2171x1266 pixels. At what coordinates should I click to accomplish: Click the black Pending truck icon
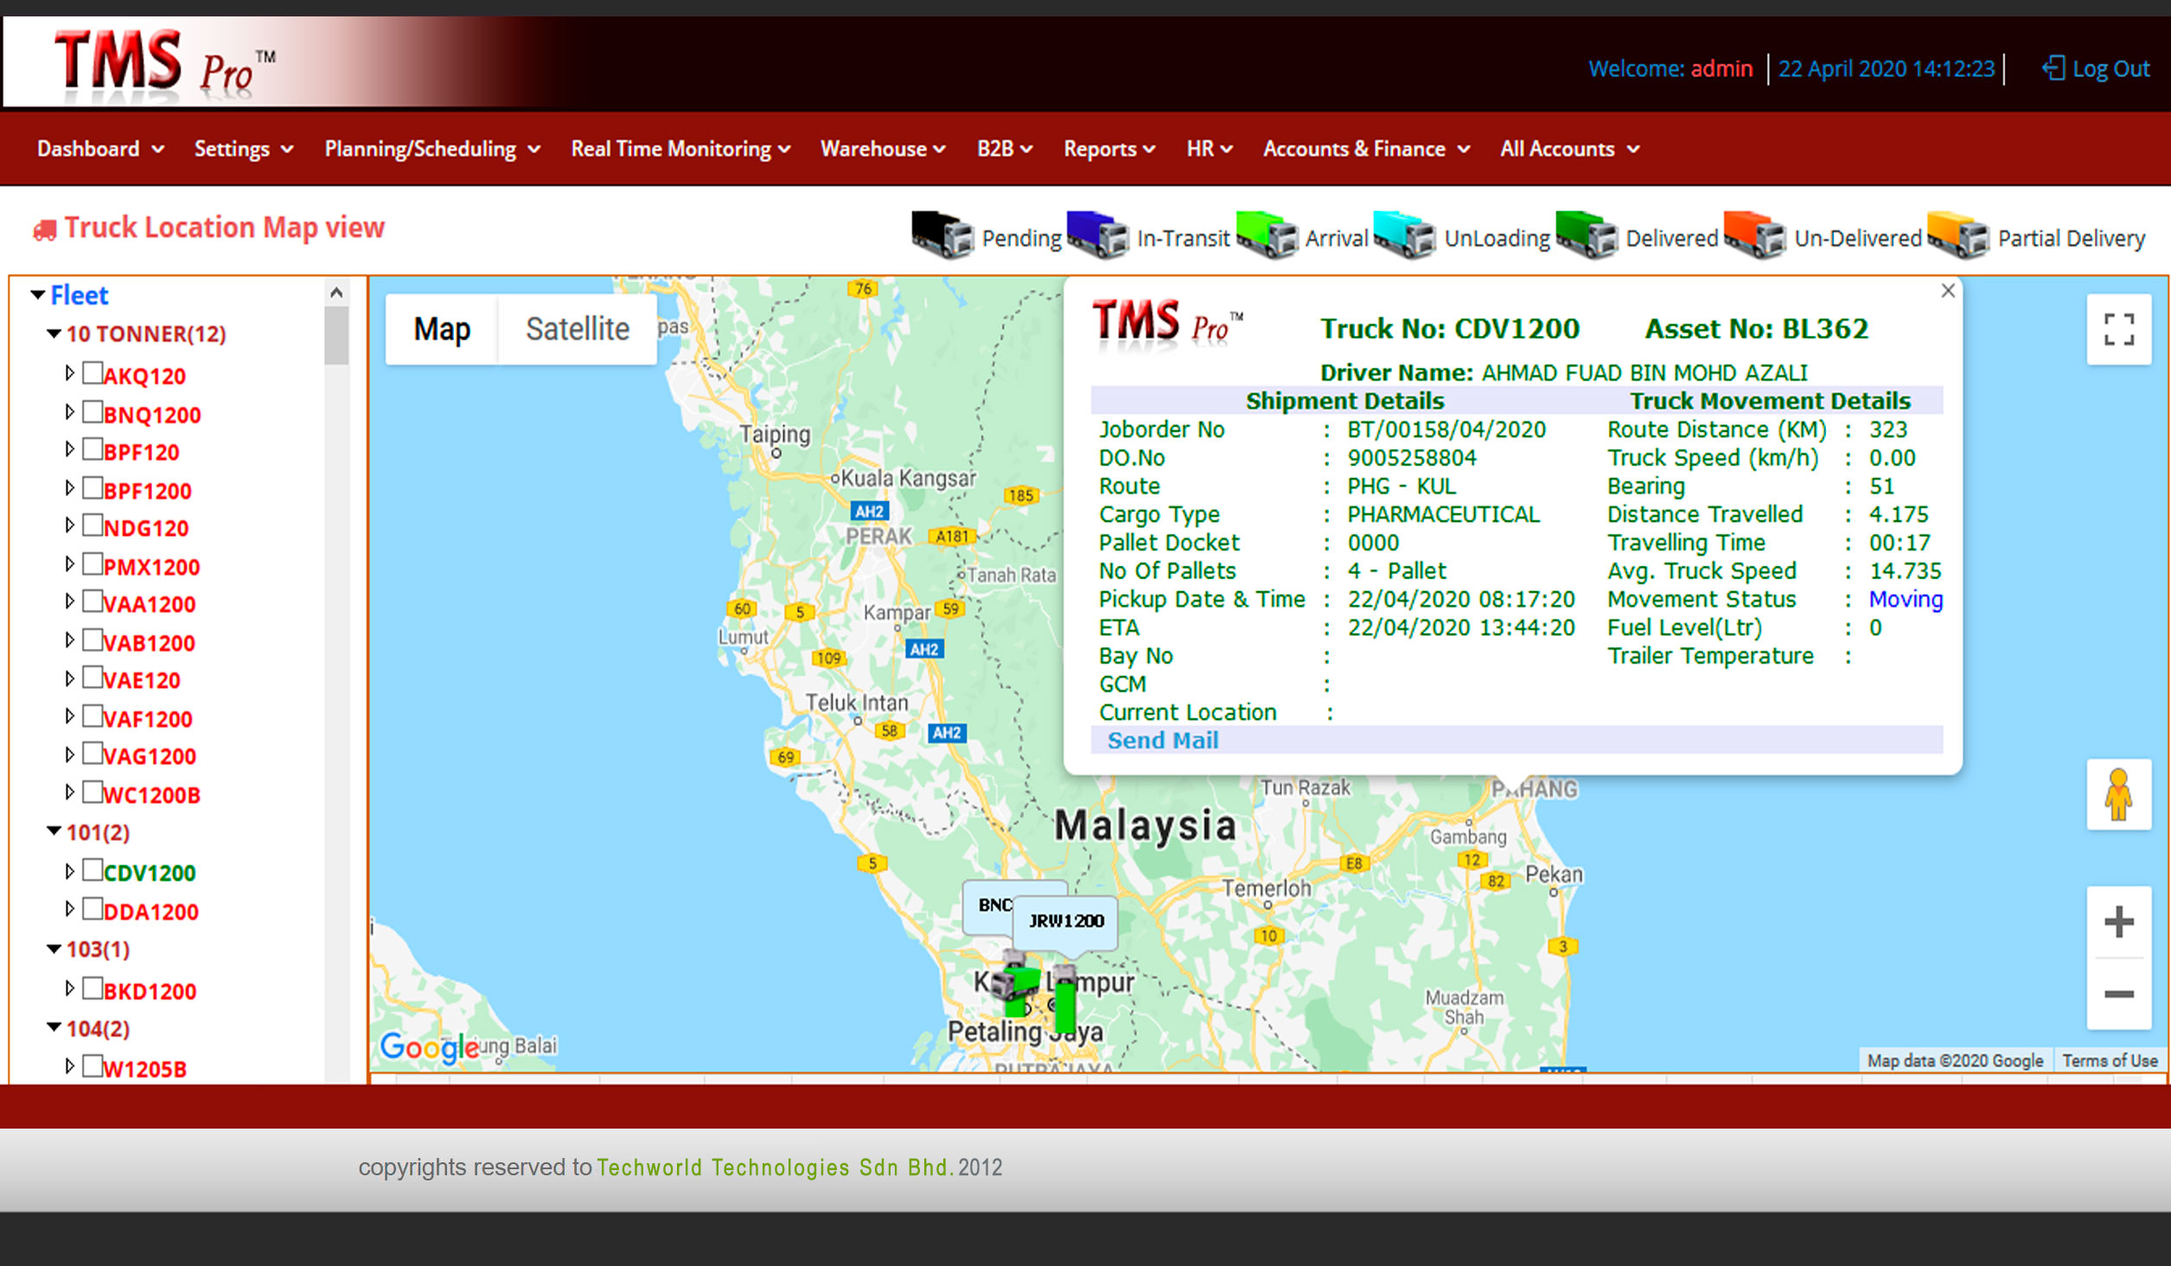point(942,235)
